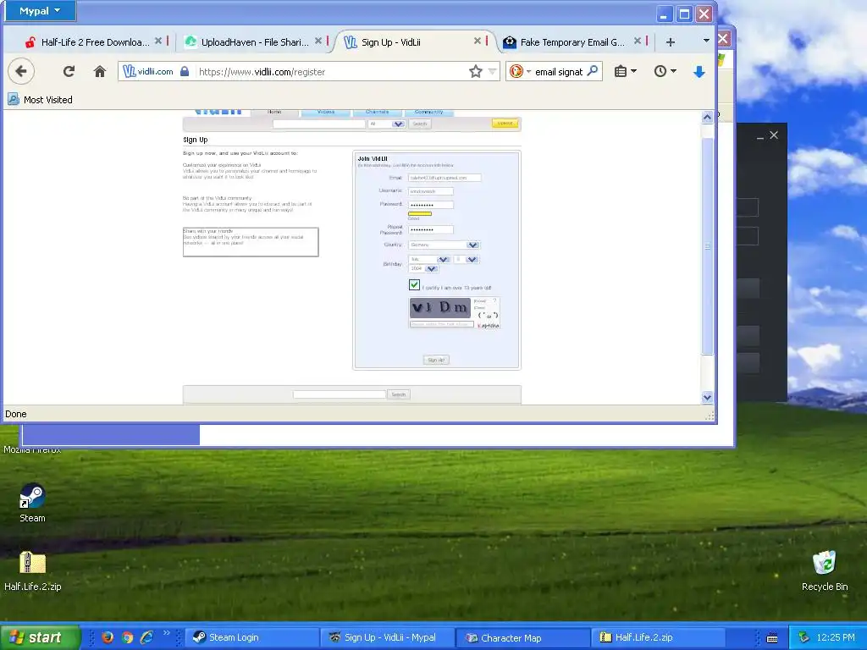Open the Steam desktop shortcut
Screen dimensions: 867x650
(x=32, y=503)
